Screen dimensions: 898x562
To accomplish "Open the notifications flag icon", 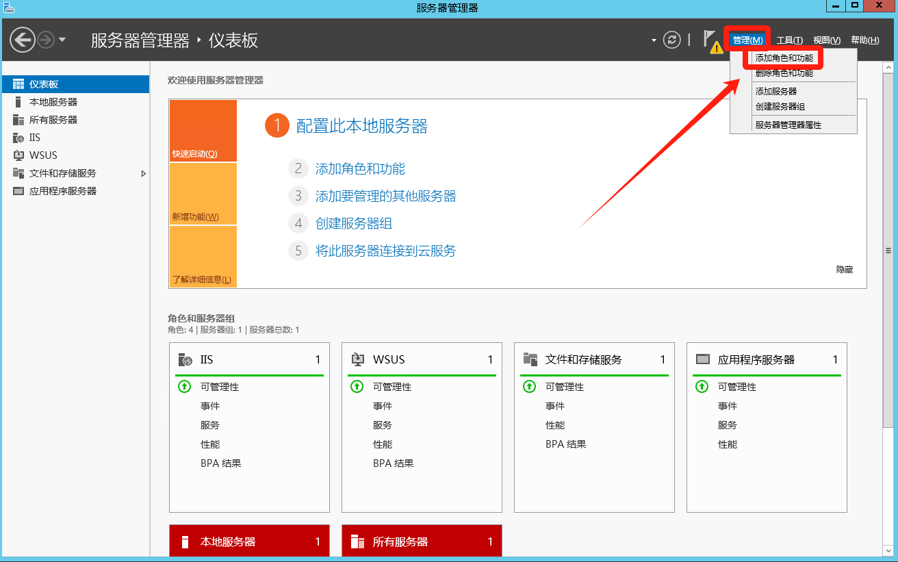I will click(710, 40).
